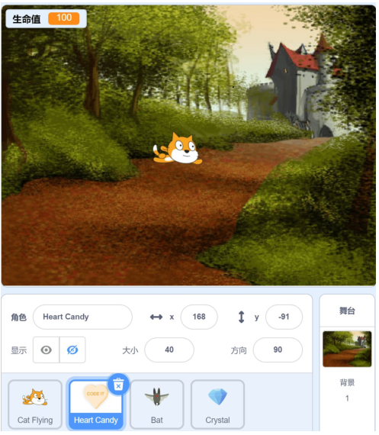Screen dimensions: 379x435
Task: Click the orange 100 value readout
Action: 64,18
